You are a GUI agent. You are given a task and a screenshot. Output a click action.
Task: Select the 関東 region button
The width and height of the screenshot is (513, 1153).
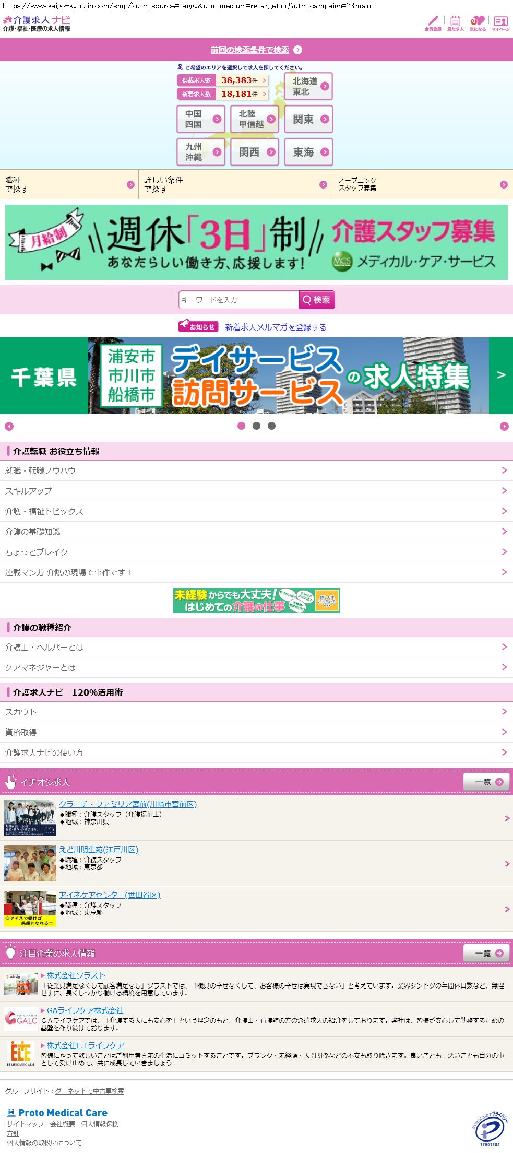(308, 120)
